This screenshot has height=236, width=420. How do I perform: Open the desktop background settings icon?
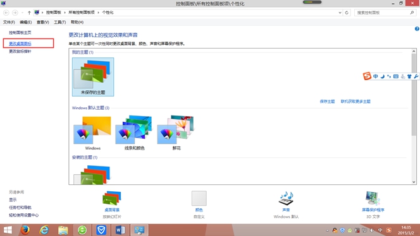click(112, 198)
